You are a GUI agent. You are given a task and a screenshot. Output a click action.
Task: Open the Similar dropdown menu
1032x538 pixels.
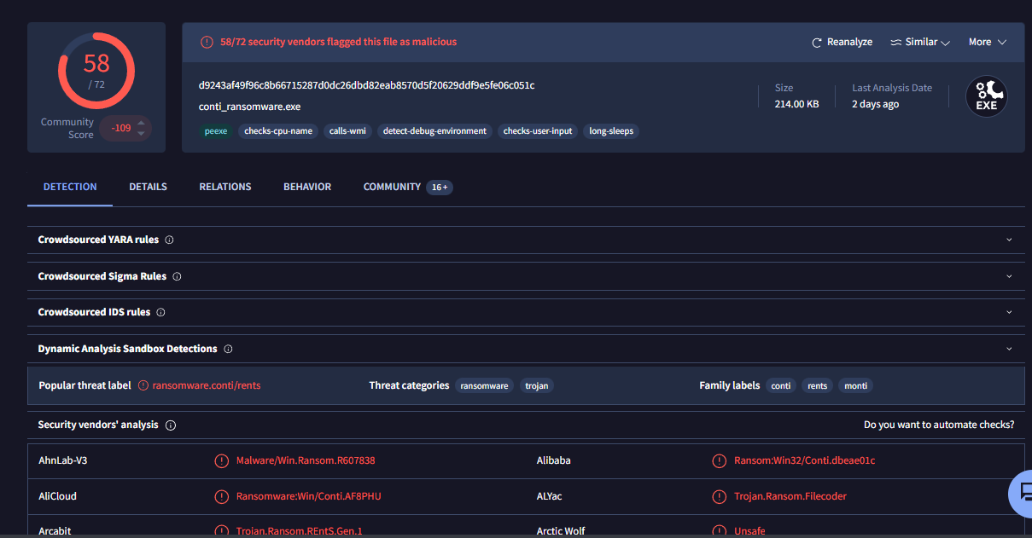[920, 42]
